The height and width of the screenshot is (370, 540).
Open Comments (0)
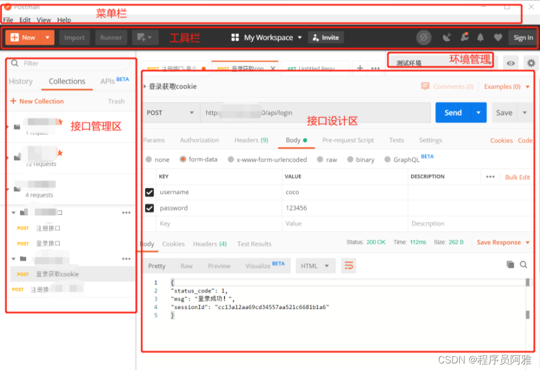point(447,87)
